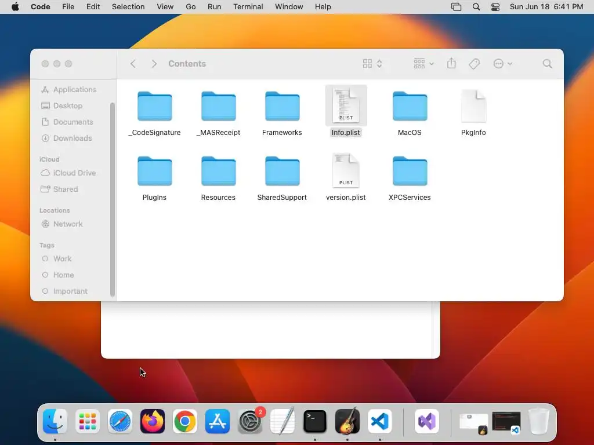Open Launchpad from the Dock
This screenshot has width=594, height=445.
pyautogui.click(x=88, y=421)
